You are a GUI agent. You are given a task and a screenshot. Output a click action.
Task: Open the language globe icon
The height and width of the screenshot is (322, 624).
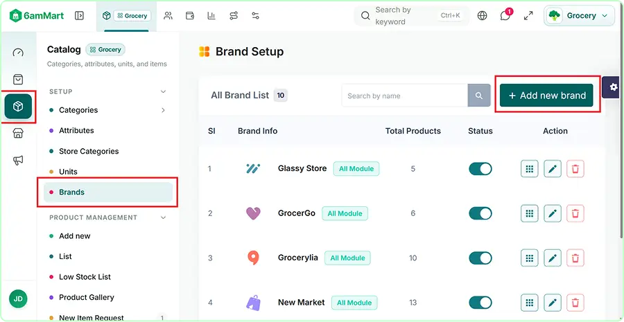tap(483, 16)
